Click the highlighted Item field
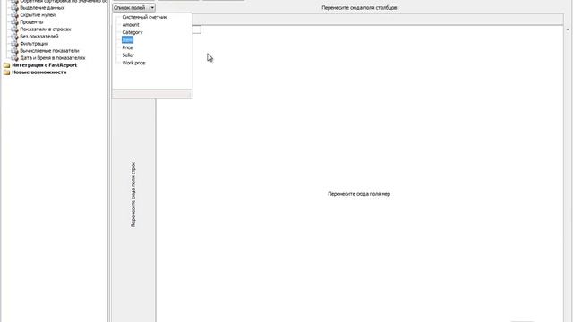 pos(127,39)
